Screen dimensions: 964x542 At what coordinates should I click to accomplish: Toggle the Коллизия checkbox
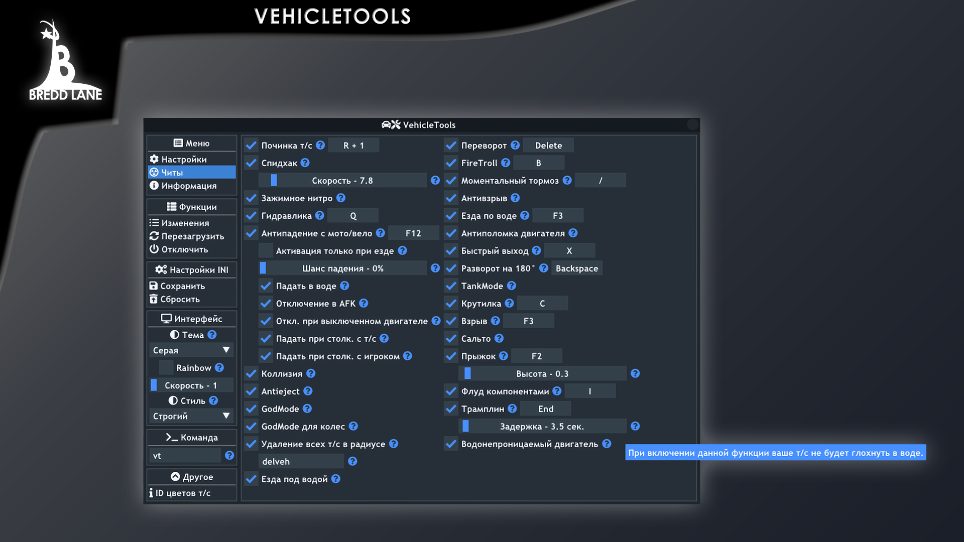(251, 373)
